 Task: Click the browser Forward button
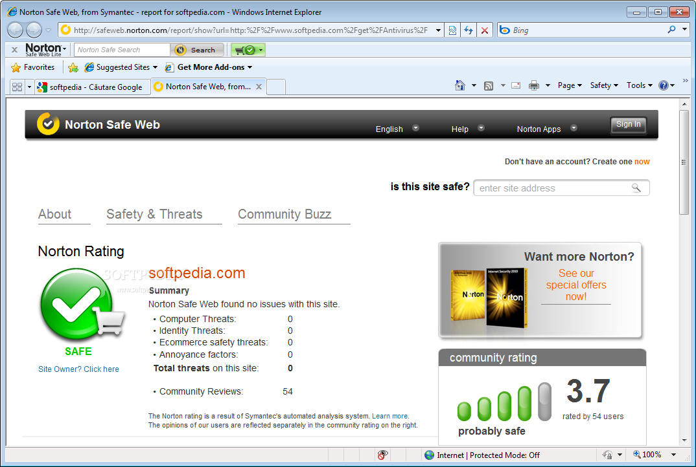pyautogui.click(x=34, y=30)
